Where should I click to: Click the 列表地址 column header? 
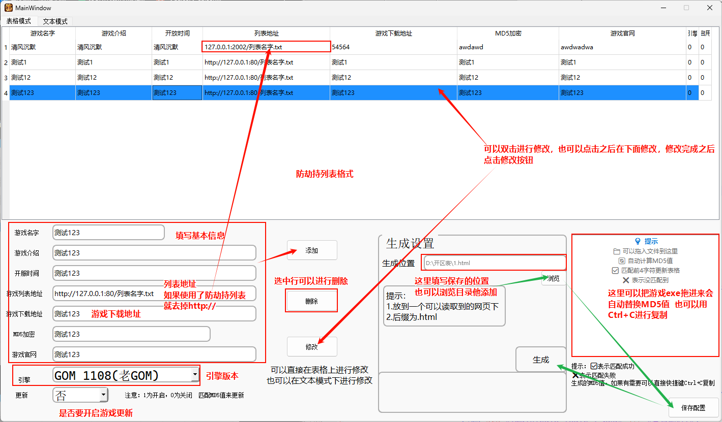click(267, 34)
